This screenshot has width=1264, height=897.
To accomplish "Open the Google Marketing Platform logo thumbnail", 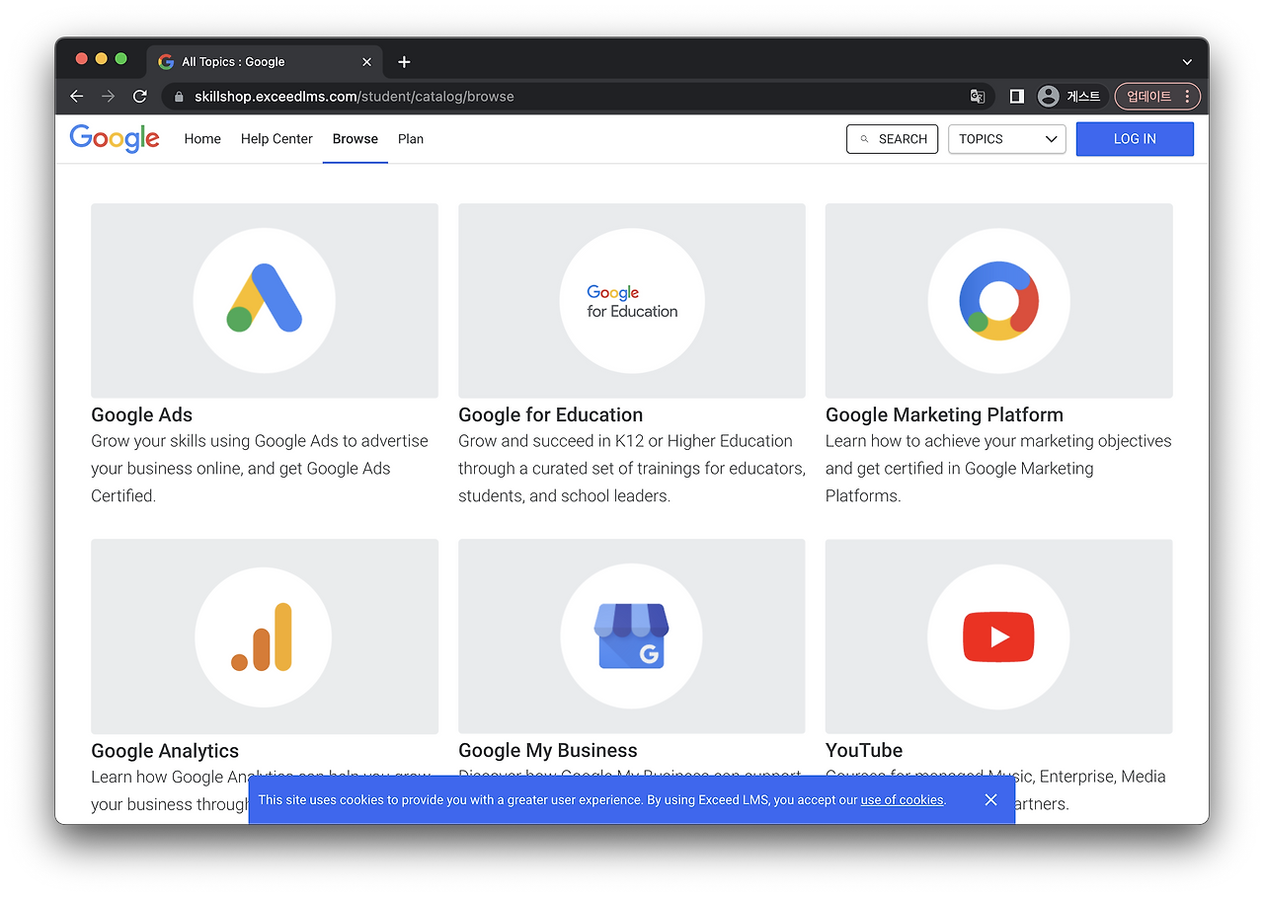I will [x=999, y=301].
